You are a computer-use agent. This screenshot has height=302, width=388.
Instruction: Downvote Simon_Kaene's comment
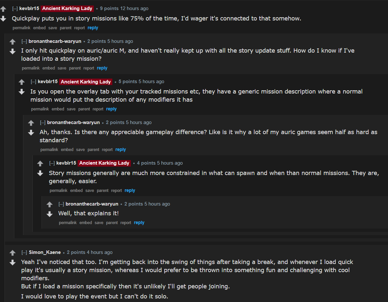tap(13, 262)
